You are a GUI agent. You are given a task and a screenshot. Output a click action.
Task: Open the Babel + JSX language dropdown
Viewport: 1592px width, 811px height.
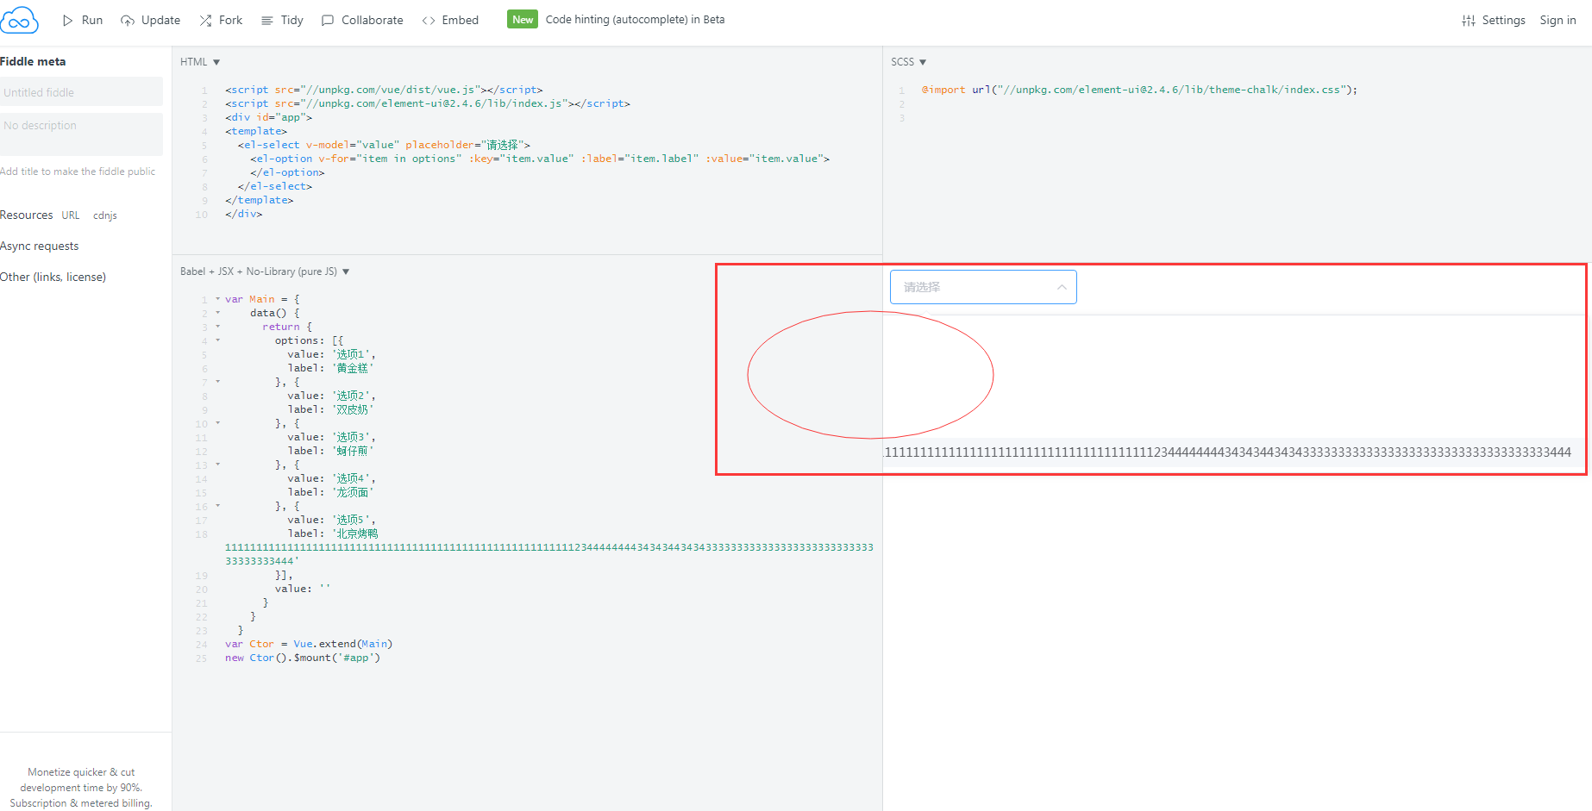(x=263, y=271)
